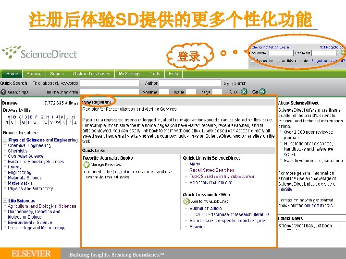This screenshot has width=346, height=259.
Task: Click the Physical Sciences and Engineering heading link
Action: (43, 140)
